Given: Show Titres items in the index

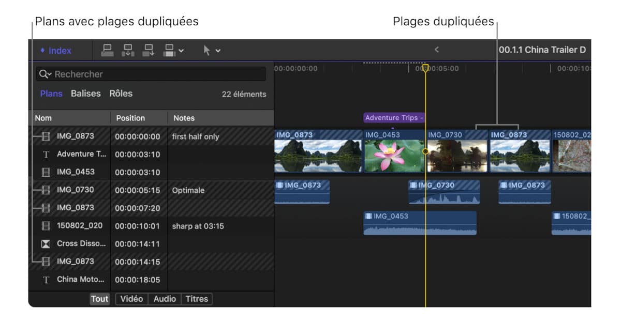Looking at the screenshot, I should point(197,299).
